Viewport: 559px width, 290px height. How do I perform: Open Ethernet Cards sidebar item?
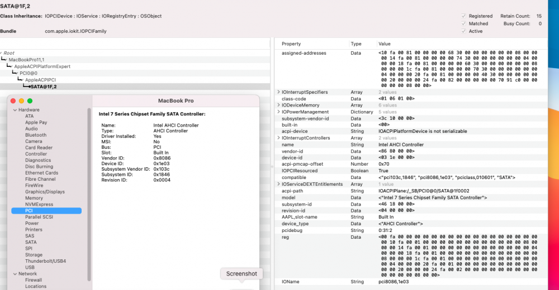coord(42,173)
